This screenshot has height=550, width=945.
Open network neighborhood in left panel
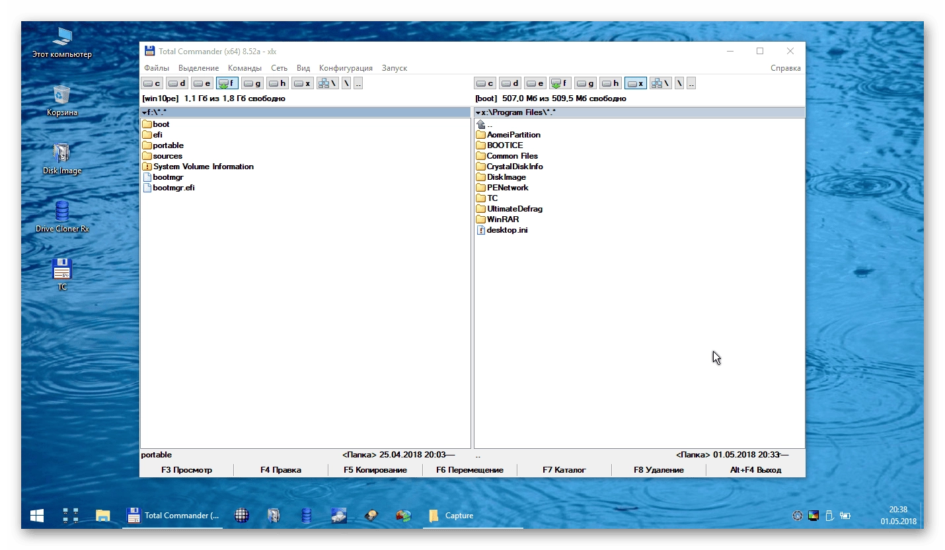(x=328, y=83)
